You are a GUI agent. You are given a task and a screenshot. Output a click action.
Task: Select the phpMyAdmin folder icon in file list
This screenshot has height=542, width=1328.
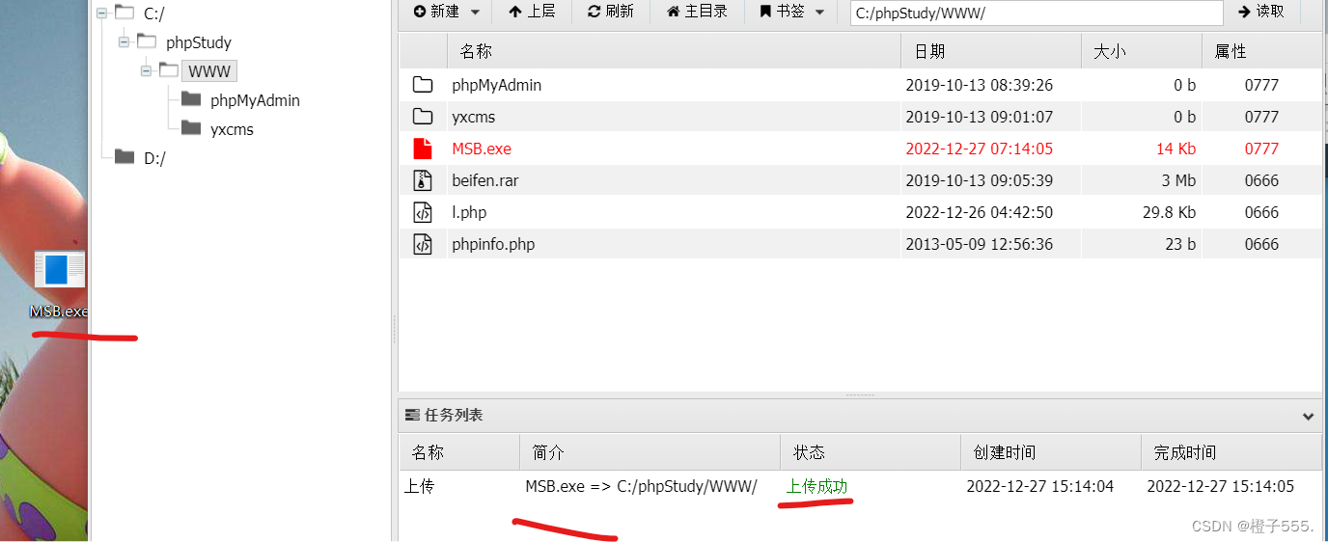click(423, 85)
